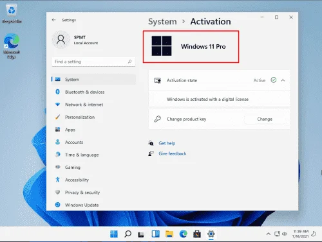Click 'Windows is activated with a digital license'

[x=207, y=99]
